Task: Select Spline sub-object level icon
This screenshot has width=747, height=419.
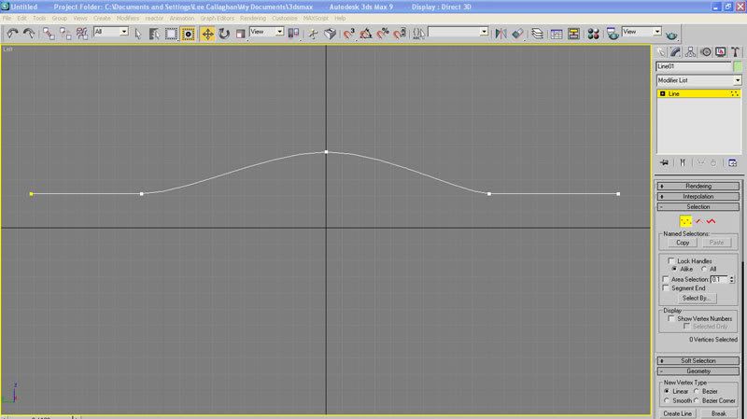Action: click(712, 221)
